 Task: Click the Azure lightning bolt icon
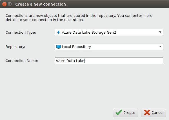tap(59, 33)
